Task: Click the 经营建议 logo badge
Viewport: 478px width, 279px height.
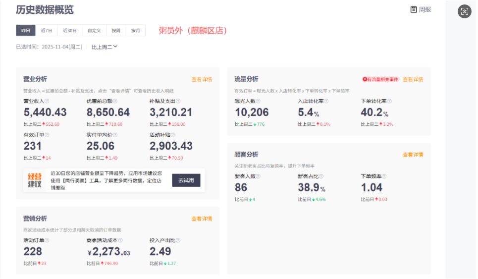Action: coord(35,180)
